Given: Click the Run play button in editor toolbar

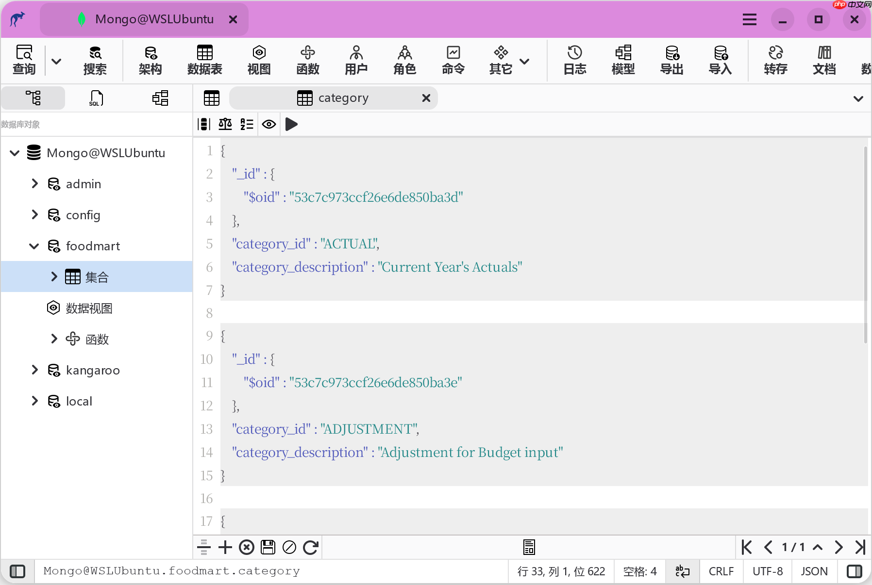Looking at the screenshot, I should pos(291,124).
